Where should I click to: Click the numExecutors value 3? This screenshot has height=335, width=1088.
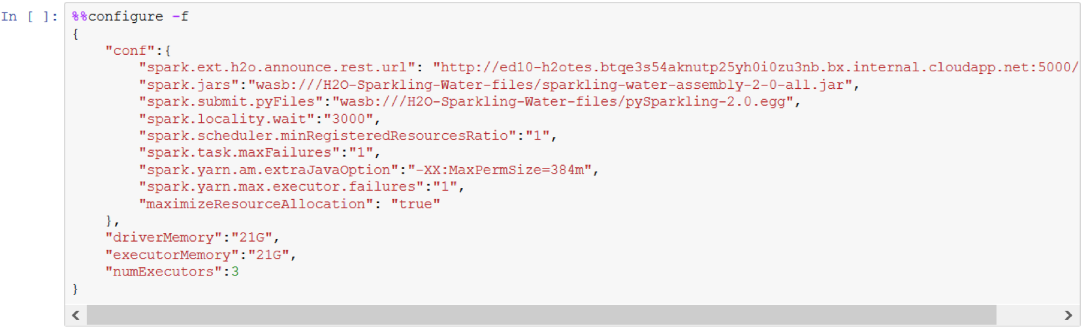235,272
